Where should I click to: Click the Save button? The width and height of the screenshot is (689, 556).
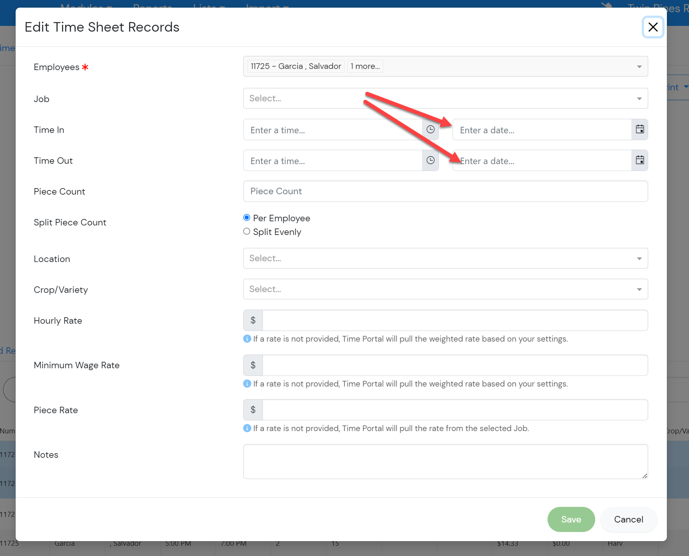pos(571,519)
